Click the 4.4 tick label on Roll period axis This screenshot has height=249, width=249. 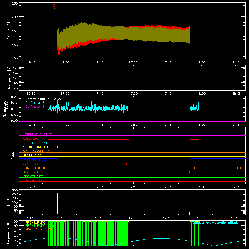(15, 68)
